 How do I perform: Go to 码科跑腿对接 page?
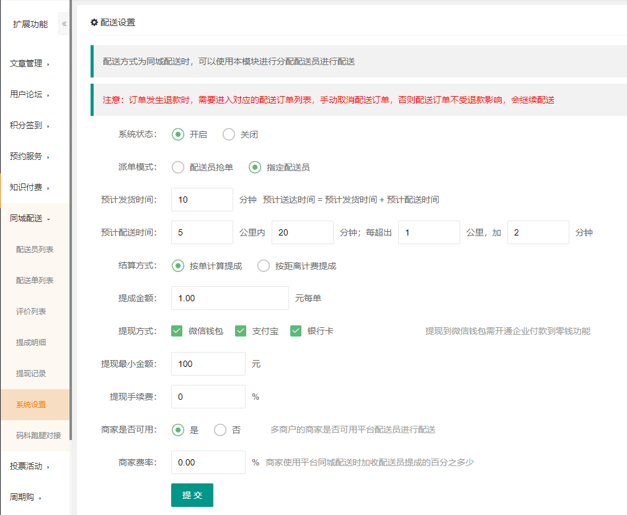[x=38, y=435]
